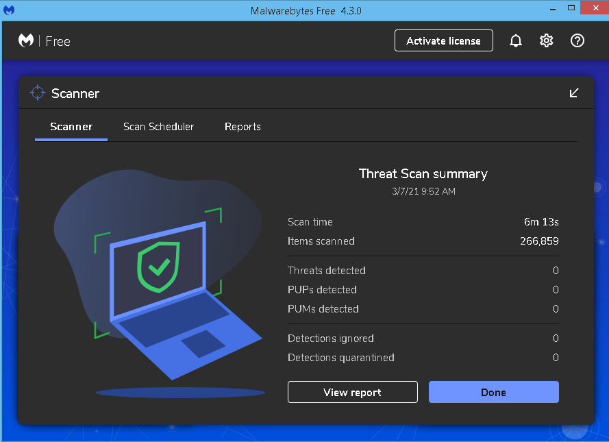Click the Done button
Viewport: 609px width, 442px height.
[494, 392]
